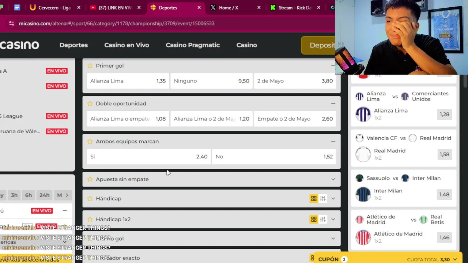Open the G League live row
The width and height of the screenshot is (468, 263).
35,116
